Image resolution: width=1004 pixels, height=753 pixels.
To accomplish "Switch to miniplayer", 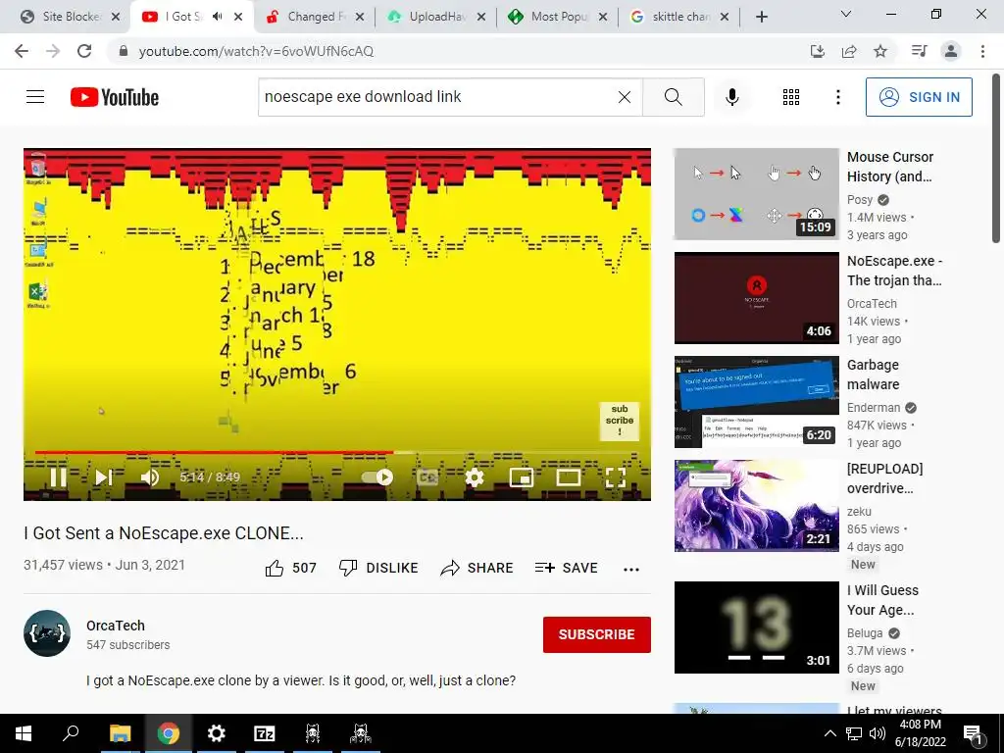I will (522, 477).
